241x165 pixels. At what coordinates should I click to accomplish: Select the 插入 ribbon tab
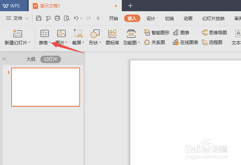pyautogui.click(x=132, y=18)
